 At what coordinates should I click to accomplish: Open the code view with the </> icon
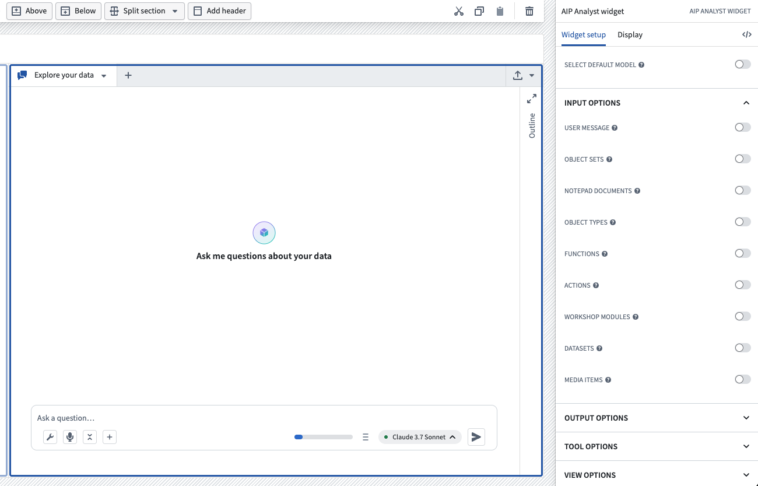coord(747,34)
